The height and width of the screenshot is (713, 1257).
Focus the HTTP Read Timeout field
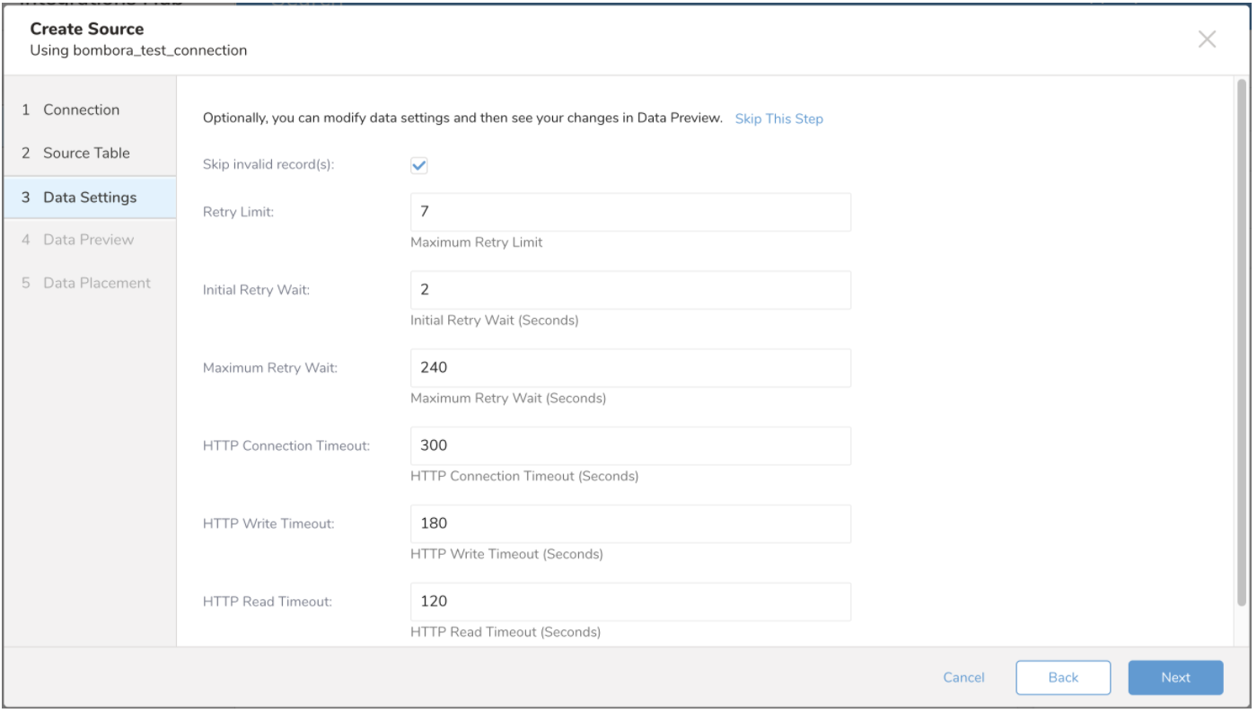(630, 601)
